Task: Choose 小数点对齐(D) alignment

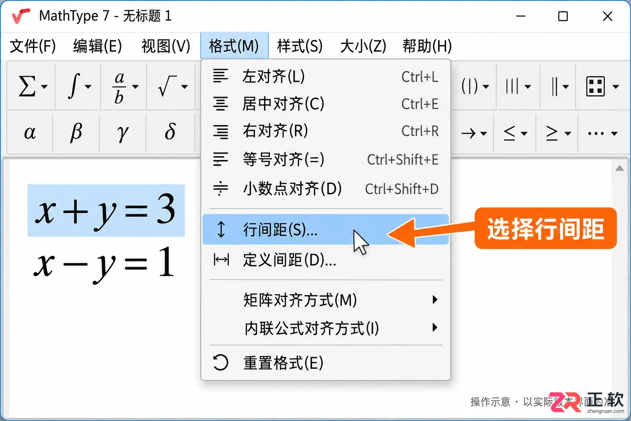Action: click(x=326, y=189)
